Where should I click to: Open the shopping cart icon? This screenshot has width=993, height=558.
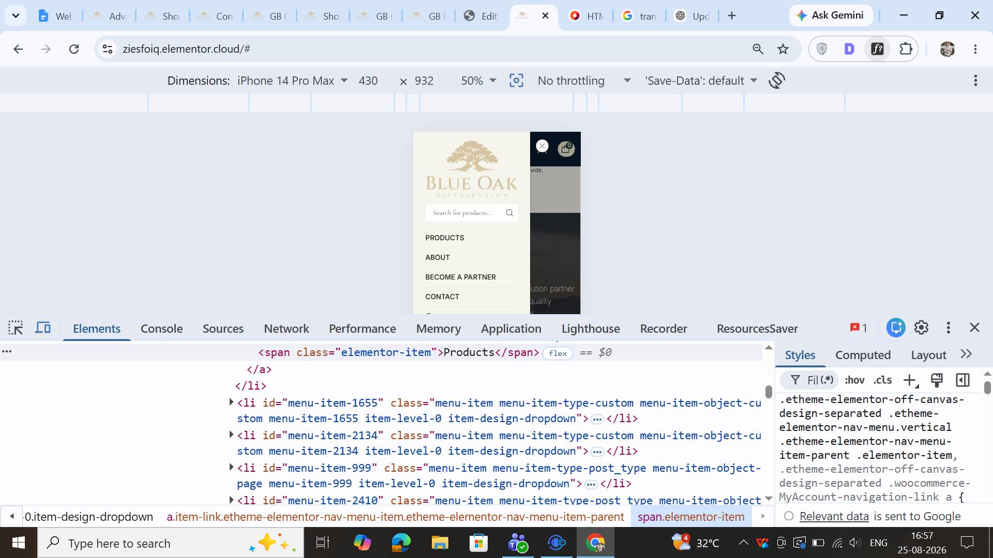pyautogui.click(x=566, y=149)
